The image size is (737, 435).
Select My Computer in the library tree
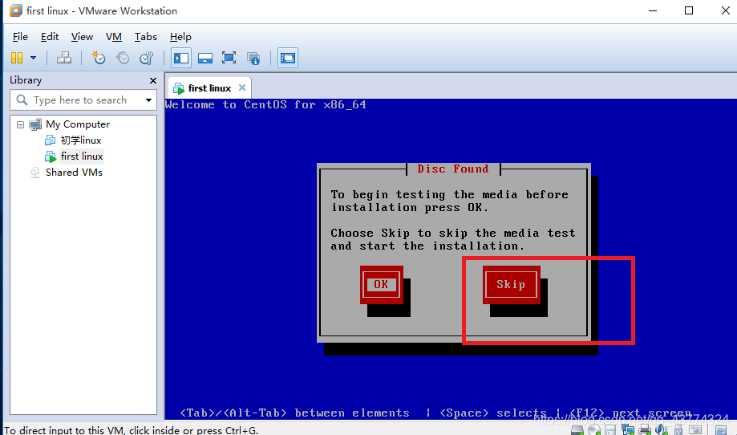(78, 124)
